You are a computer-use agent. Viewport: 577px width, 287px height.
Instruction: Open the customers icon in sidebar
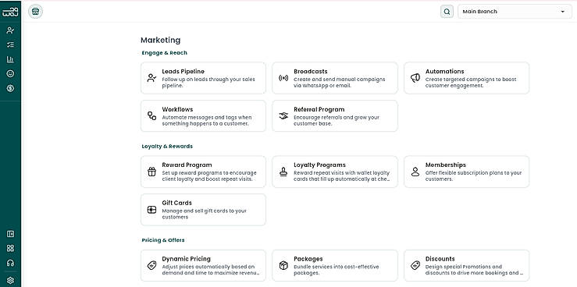10,30
